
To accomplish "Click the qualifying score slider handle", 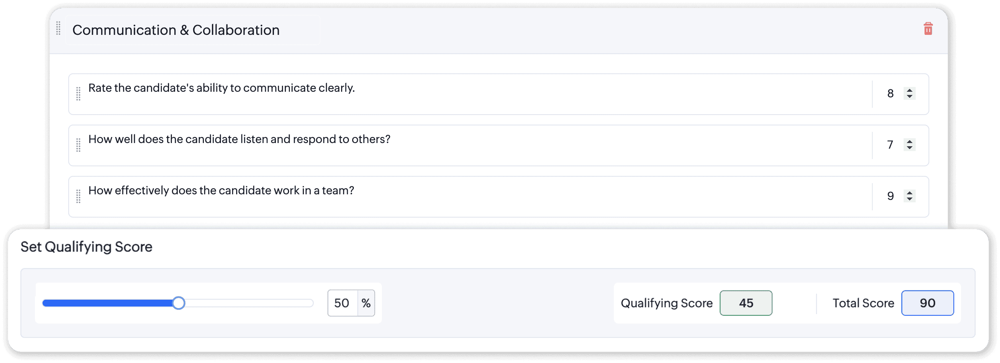I will [x=179, y=303].
